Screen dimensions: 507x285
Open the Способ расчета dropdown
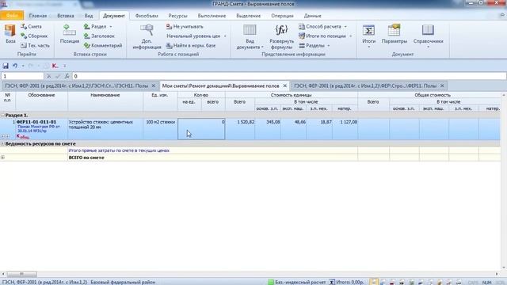[345, 26]
